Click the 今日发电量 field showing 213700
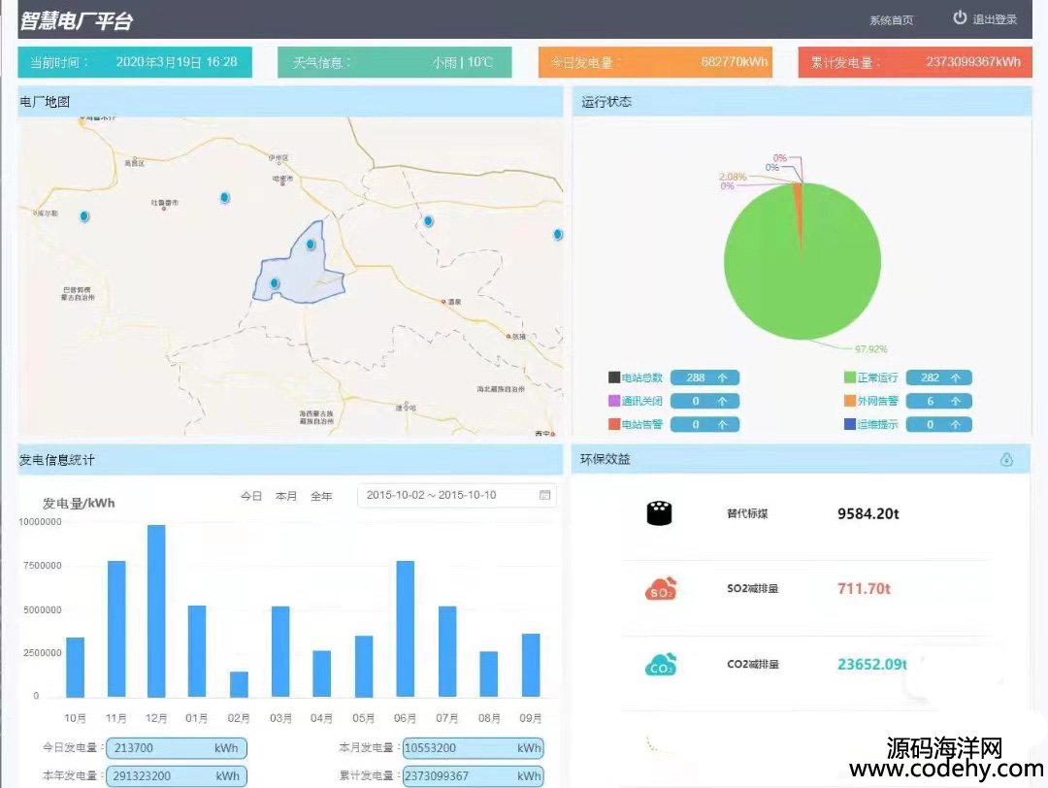Image resolution: width=1048 pixels, height=788 pixels. [x=177, y=748]
